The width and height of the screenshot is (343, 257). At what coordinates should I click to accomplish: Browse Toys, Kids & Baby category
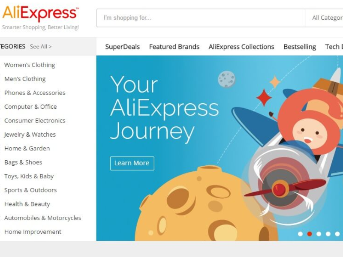point(29,176)
